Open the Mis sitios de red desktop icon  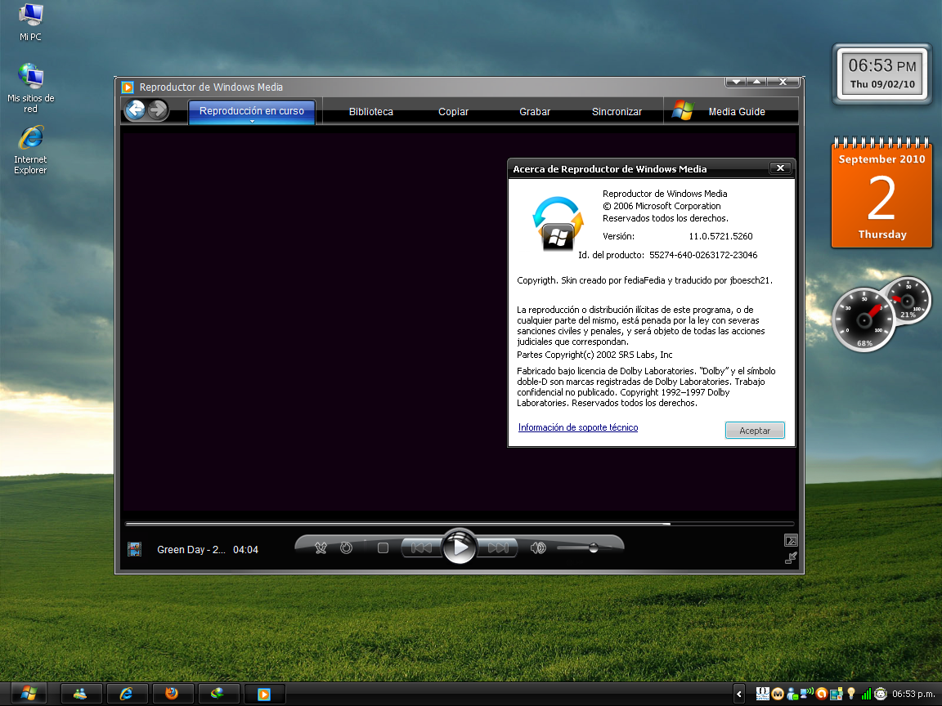point(30,88)
